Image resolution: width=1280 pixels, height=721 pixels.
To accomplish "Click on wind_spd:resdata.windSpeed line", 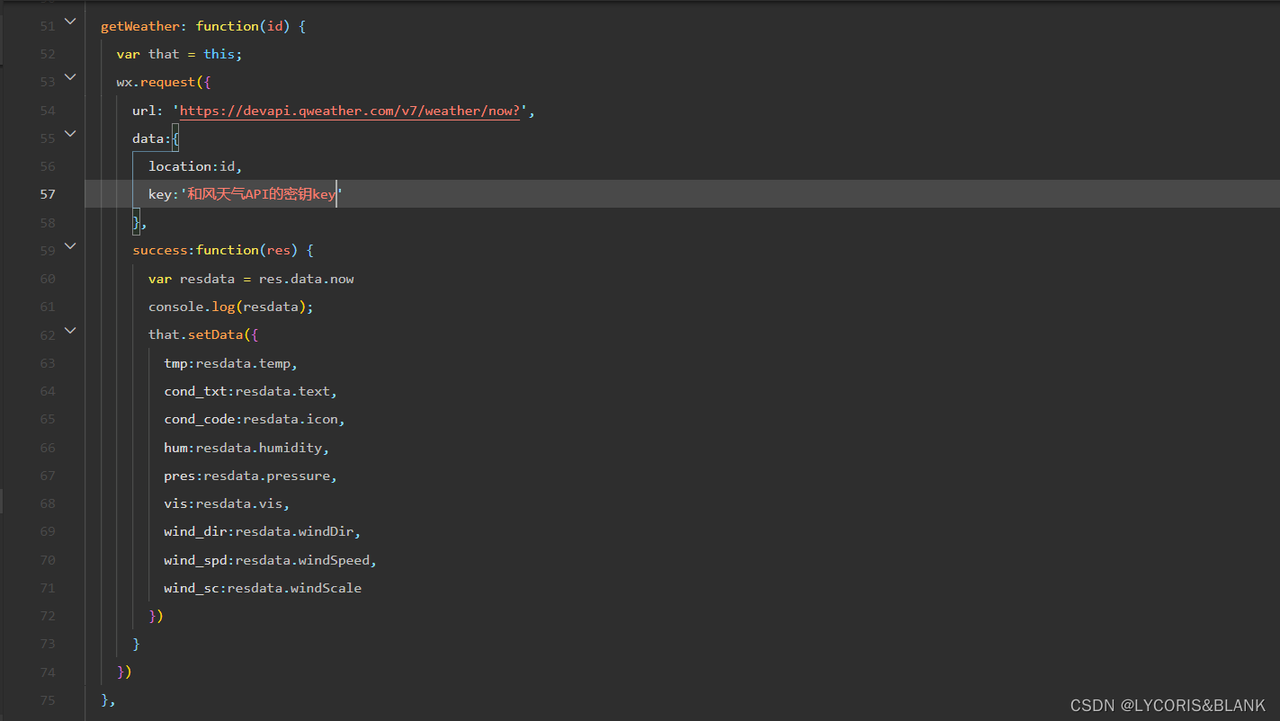I will [270, 560].
